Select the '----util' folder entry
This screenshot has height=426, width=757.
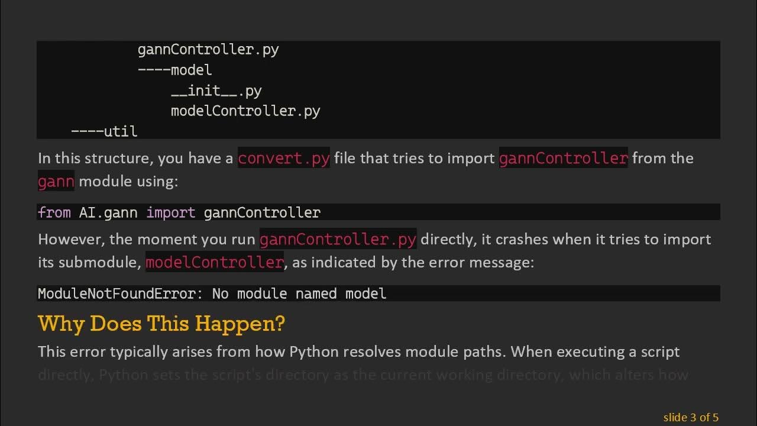pos(104,131)
